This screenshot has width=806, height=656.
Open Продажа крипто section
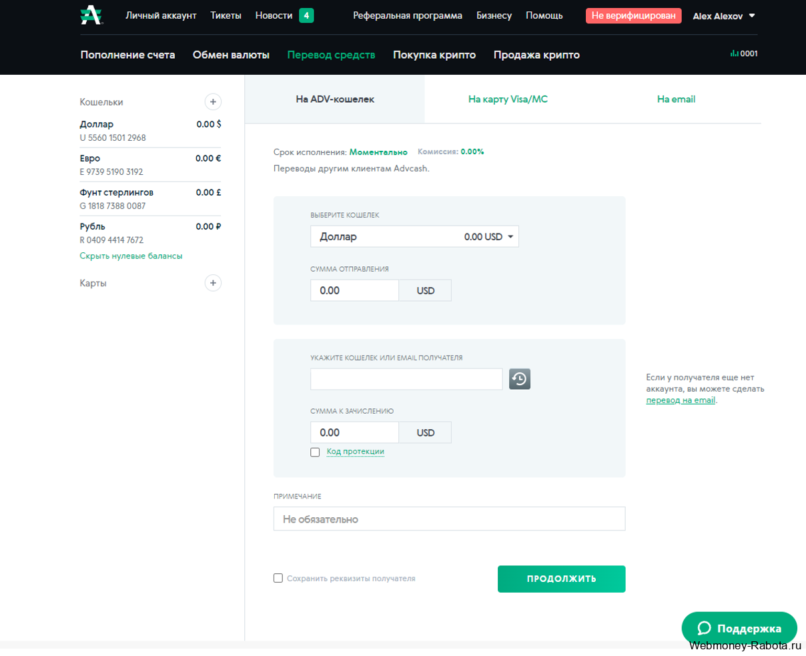(536, 55)
